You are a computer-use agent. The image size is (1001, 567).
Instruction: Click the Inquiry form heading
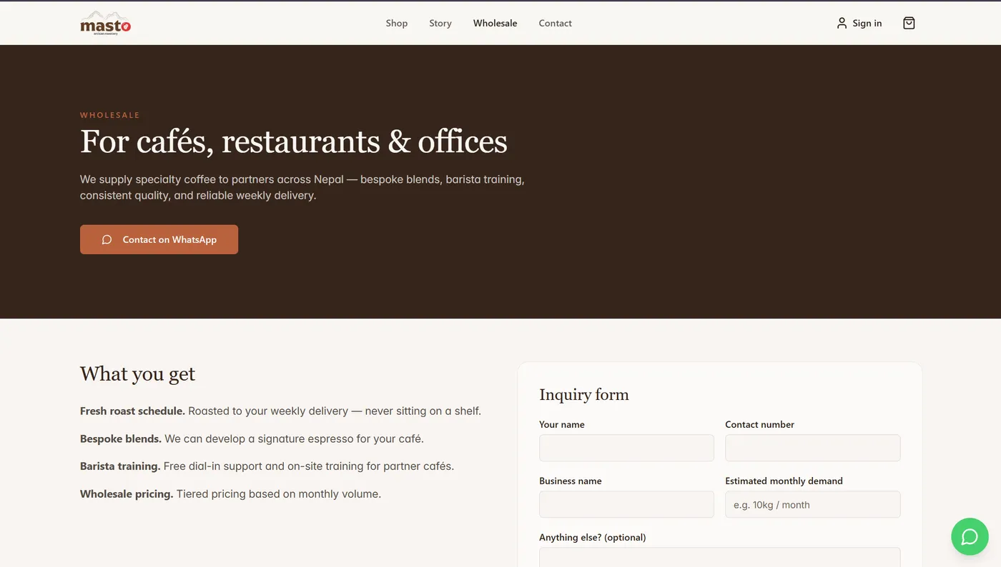point(584,394)
